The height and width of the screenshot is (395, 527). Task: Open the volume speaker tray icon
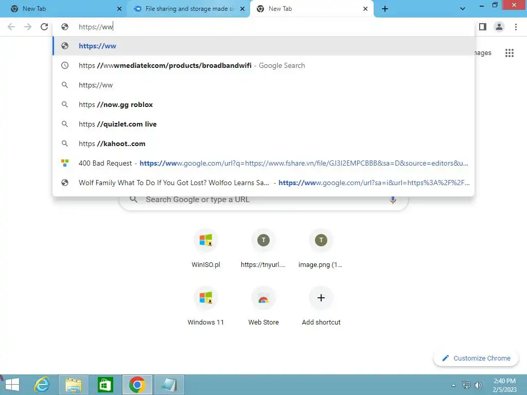(478, 385)
